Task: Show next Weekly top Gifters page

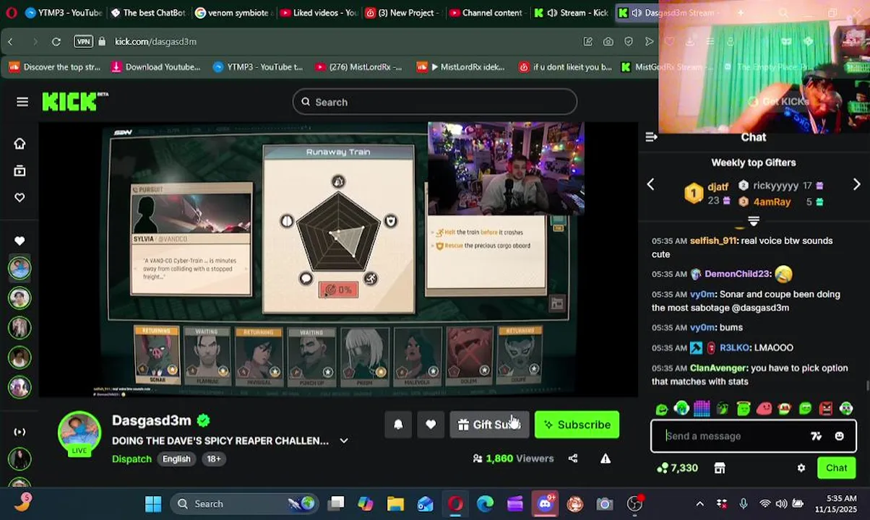Action: point(857,185)
